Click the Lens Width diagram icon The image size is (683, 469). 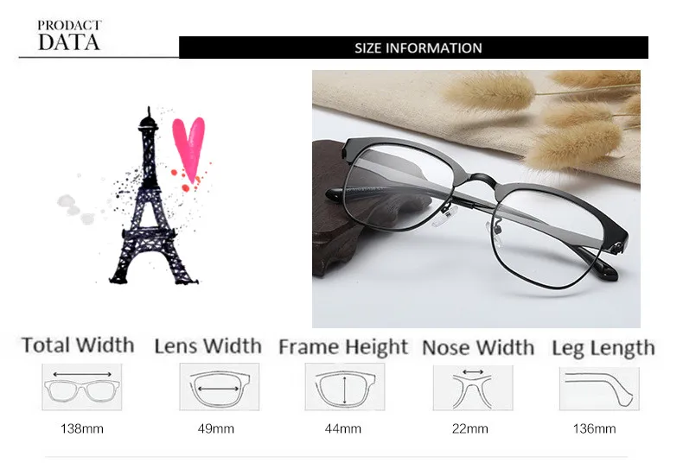tap(220, 387)
